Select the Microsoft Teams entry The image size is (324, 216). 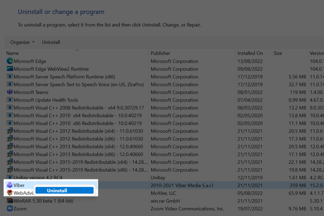click(x=31, y=92)
